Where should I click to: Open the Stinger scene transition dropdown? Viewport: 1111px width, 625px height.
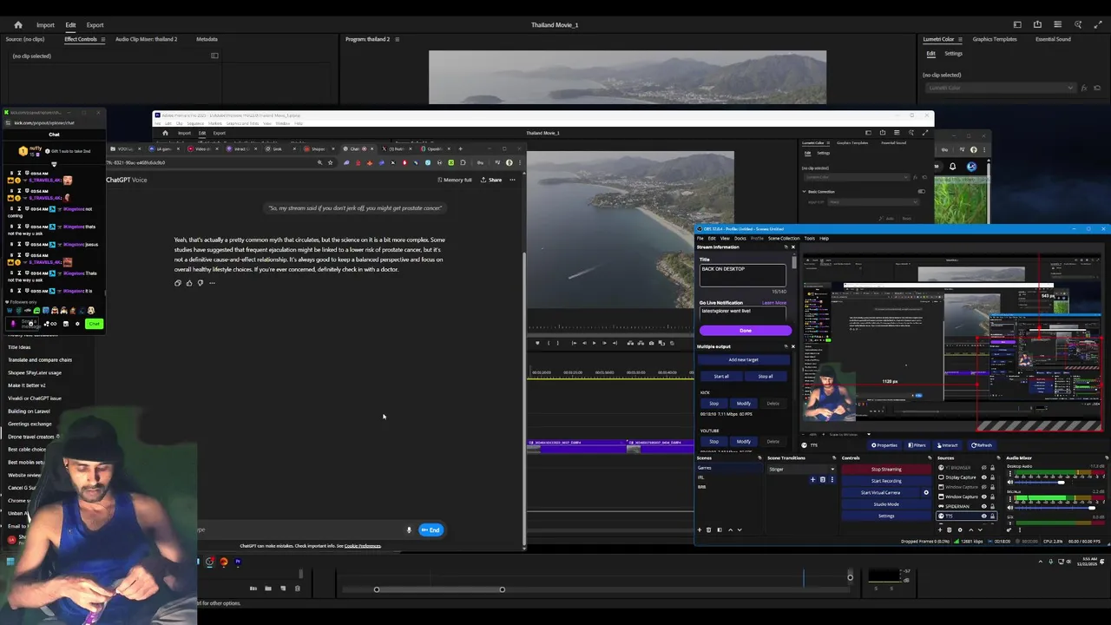point(801,470)
